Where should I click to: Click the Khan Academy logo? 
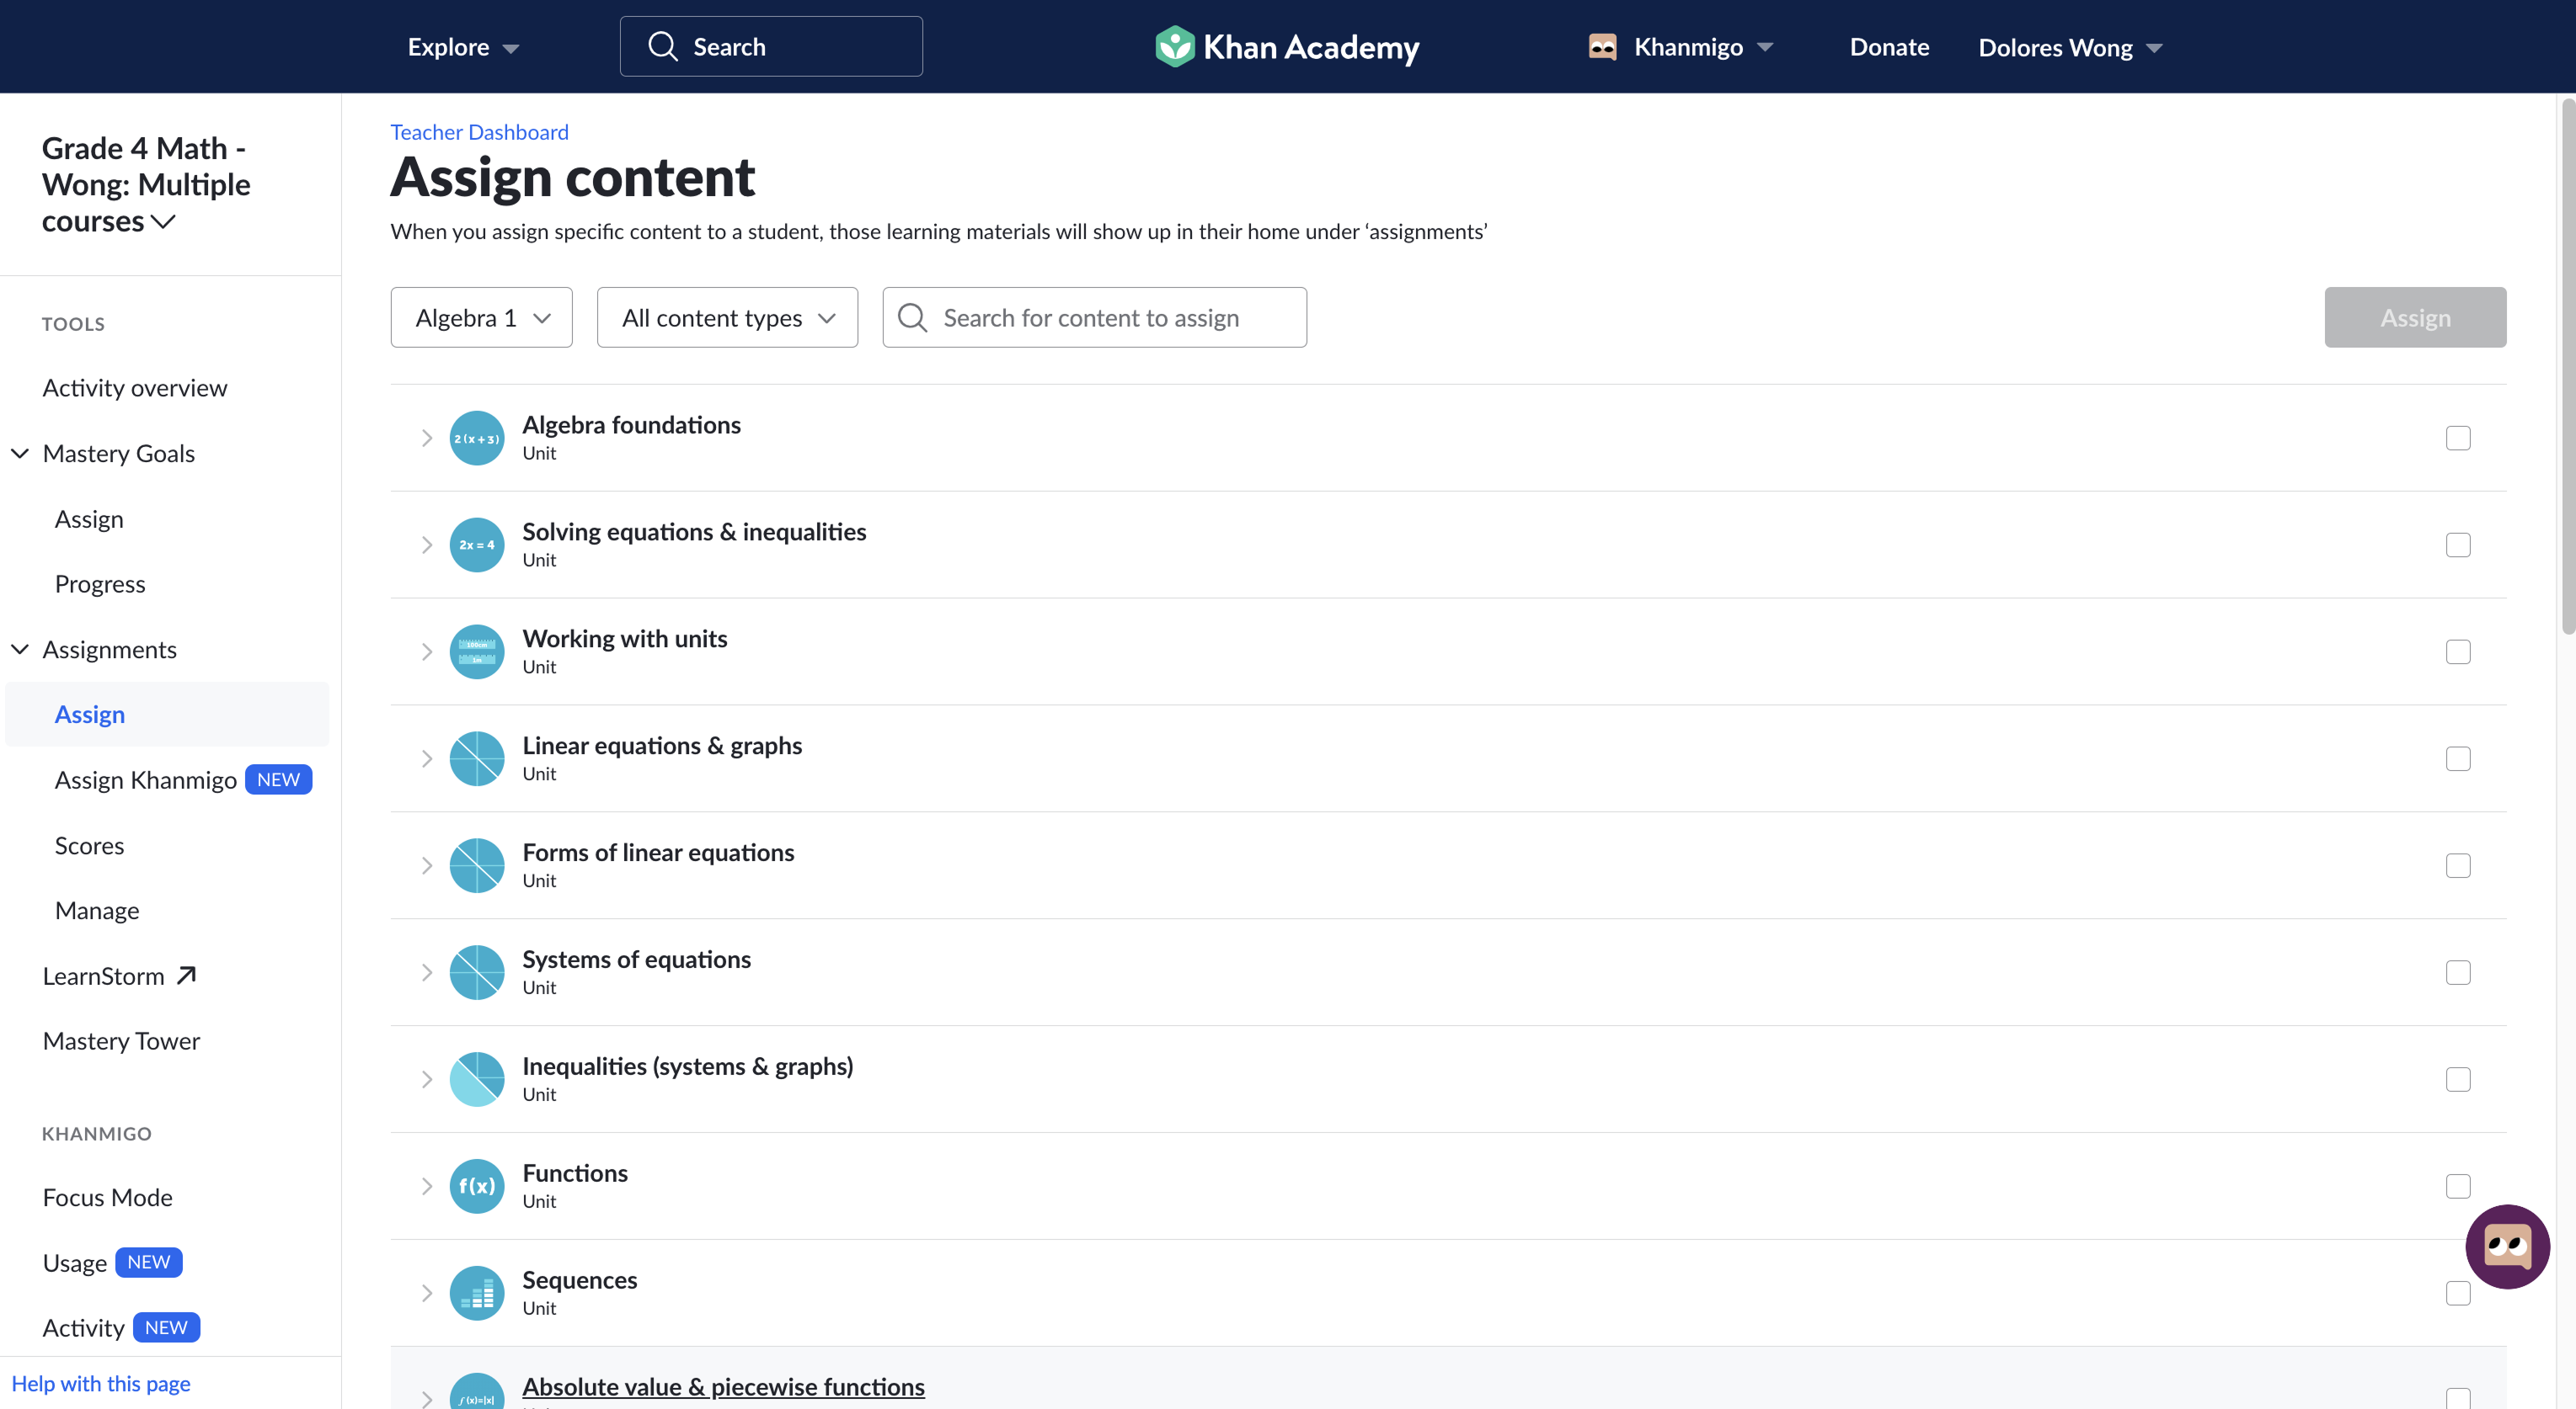1287,47
